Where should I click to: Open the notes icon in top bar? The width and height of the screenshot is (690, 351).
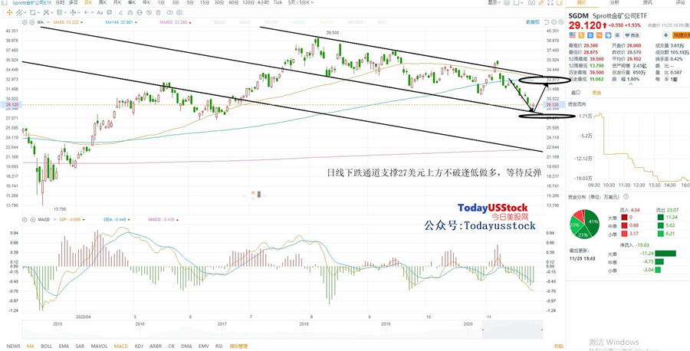click(560, 2)
